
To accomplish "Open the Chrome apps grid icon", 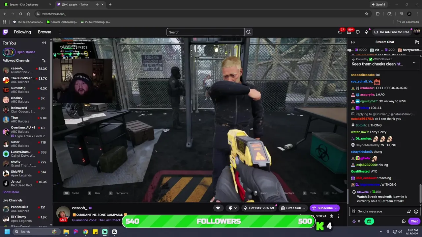I will click(4, 22).
